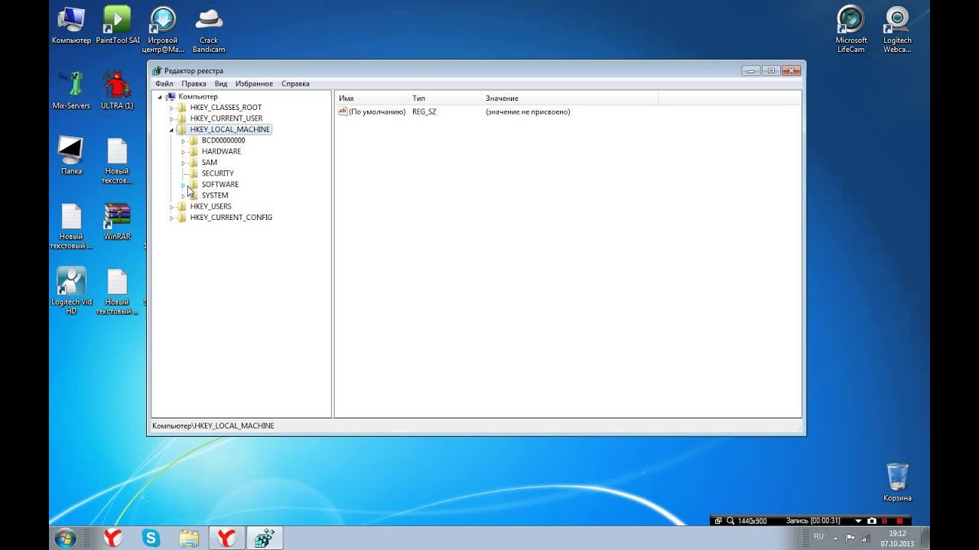Screen dimensions: 979x550
Task: Open the Crack Bandicam desktop icon
Action: pyautogui.click(x=209, y=29)
